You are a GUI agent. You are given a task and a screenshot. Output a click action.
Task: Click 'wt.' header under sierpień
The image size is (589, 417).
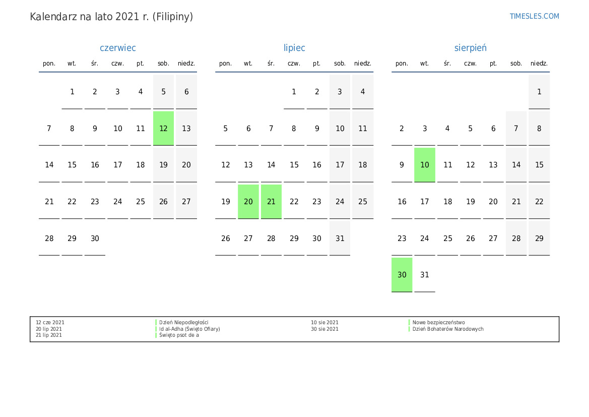point(424,64)
